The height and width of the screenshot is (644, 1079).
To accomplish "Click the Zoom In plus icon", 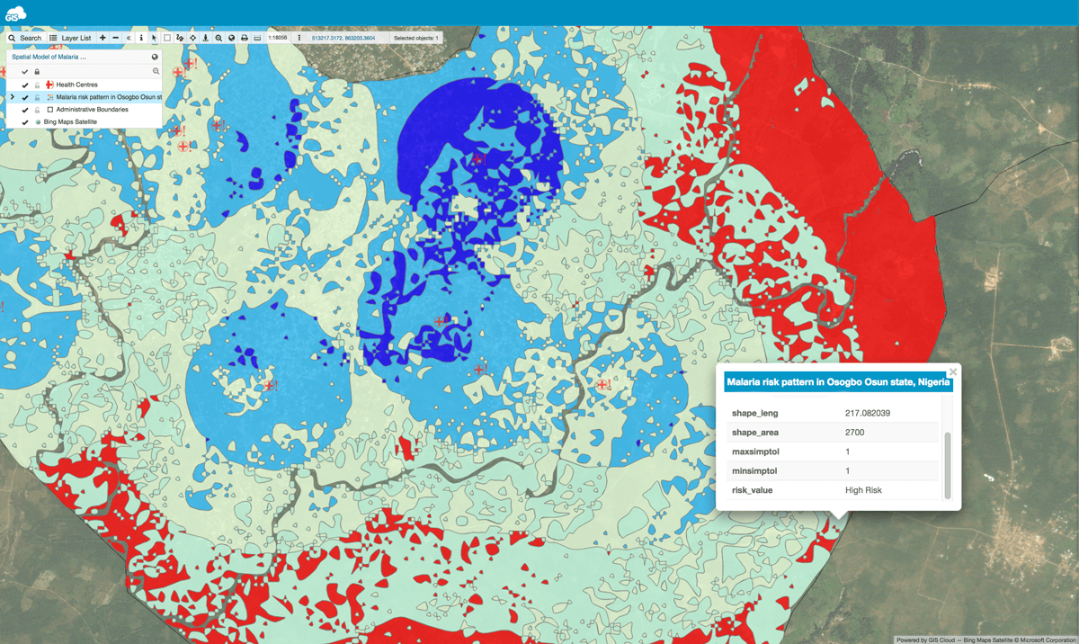I will (x=102, y=38).
